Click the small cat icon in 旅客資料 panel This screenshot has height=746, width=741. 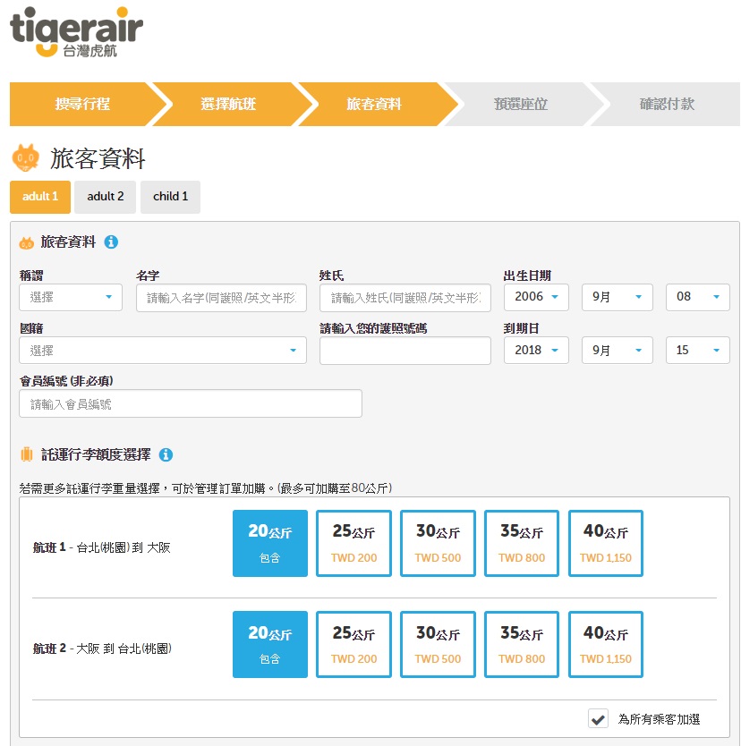[27, 243]
